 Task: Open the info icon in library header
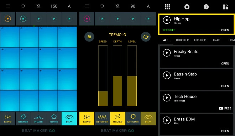coord(206,7)
